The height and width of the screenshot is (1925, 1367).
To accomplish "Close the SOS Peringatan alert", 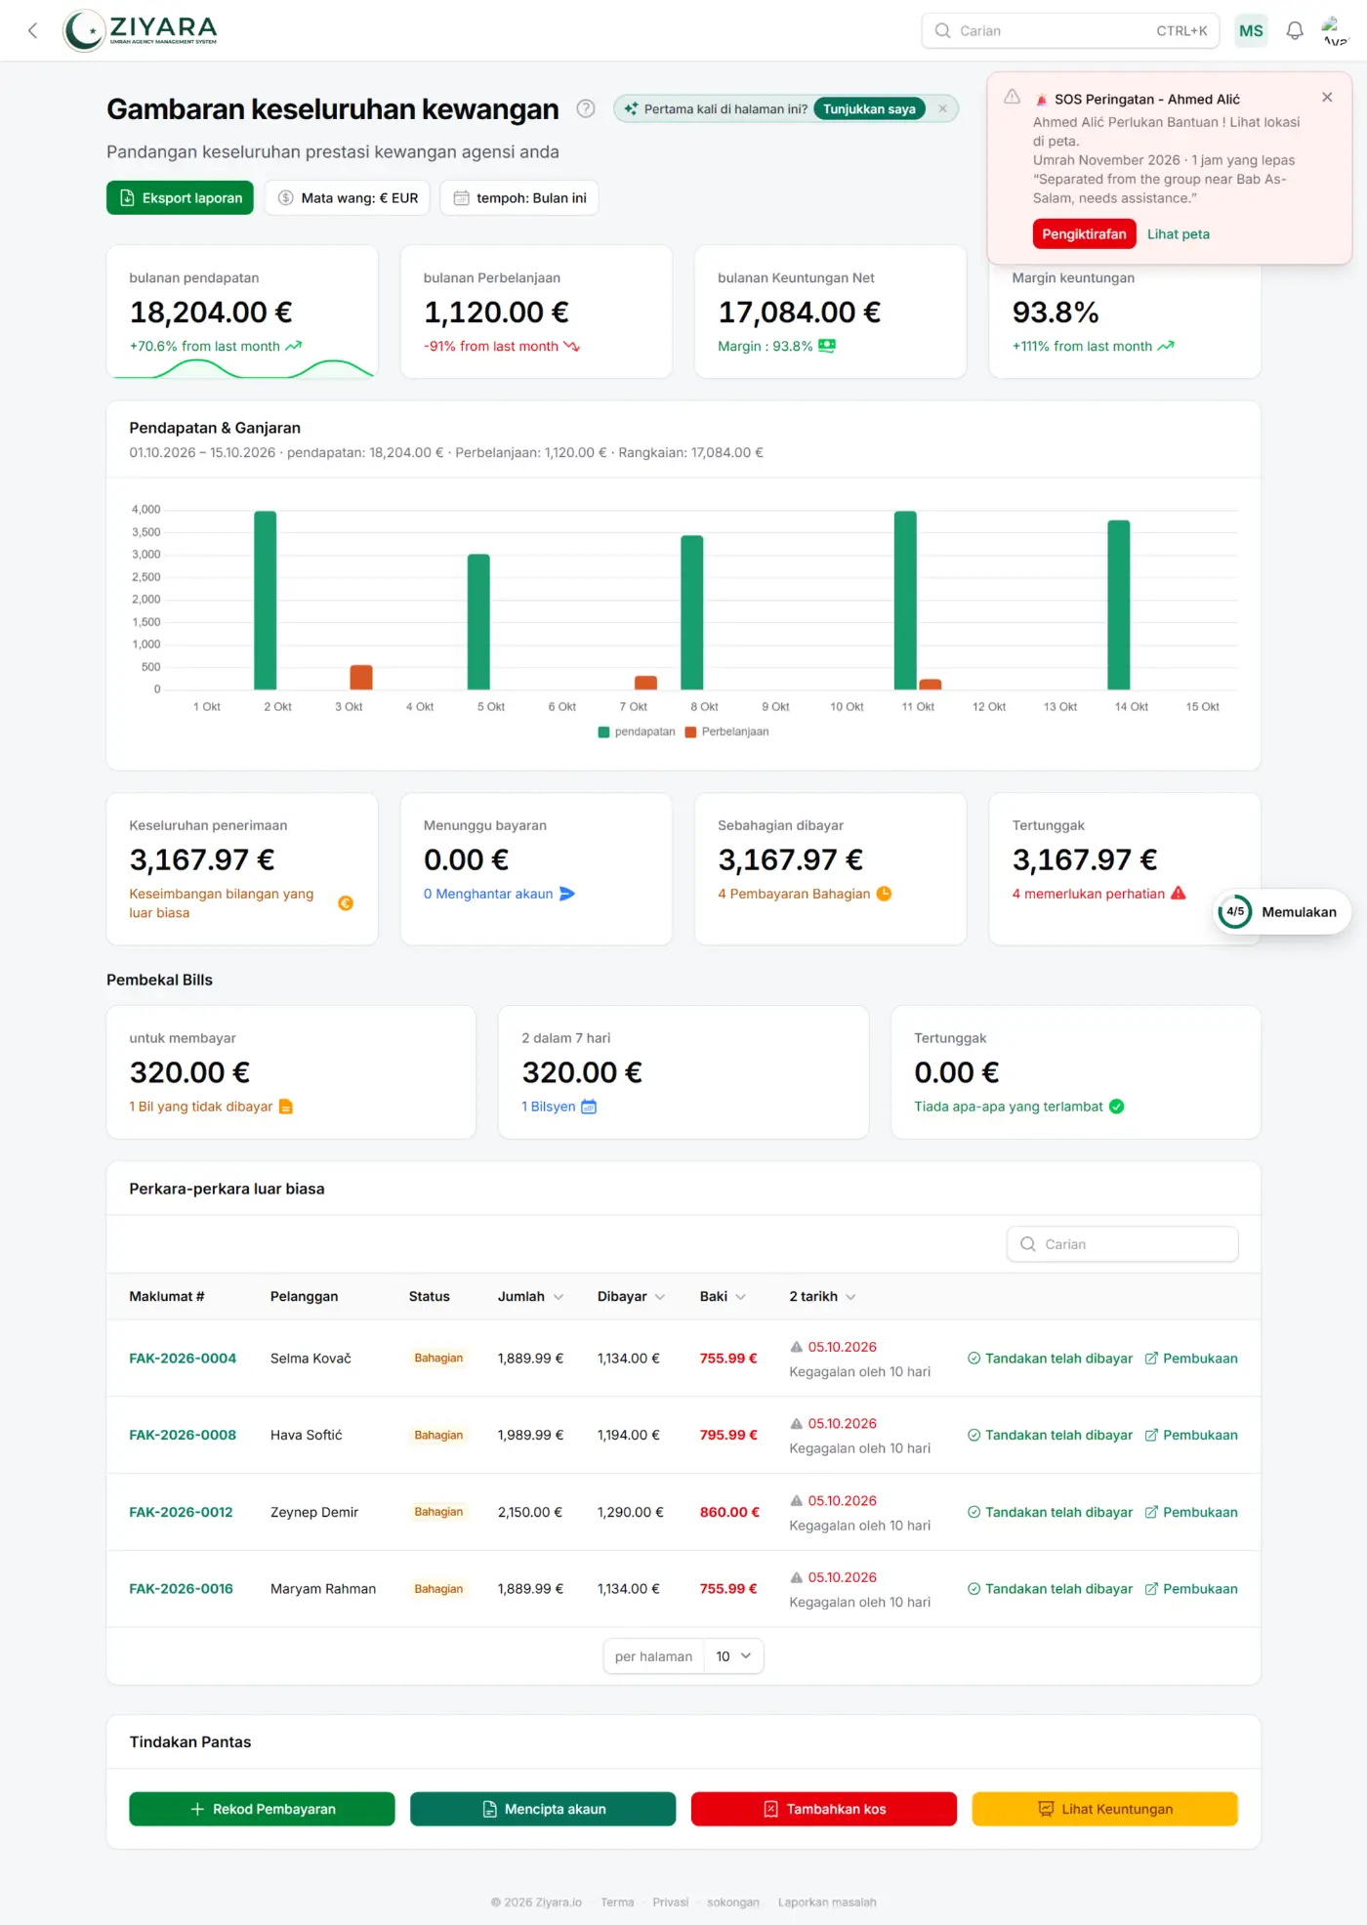I will pos(1327,97).
